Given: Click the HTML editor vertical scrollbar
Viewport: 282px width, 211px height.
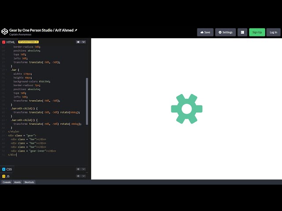Looking at the screenshot, I should (x=87, y=102).
